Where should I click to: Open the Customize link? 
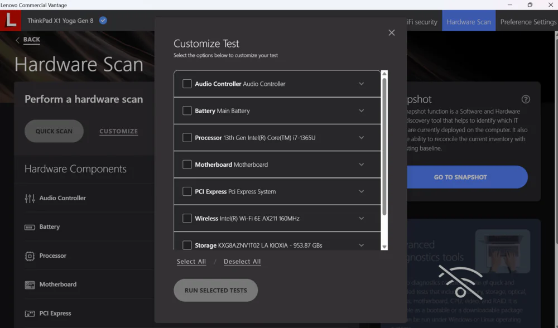coord(118,131)
